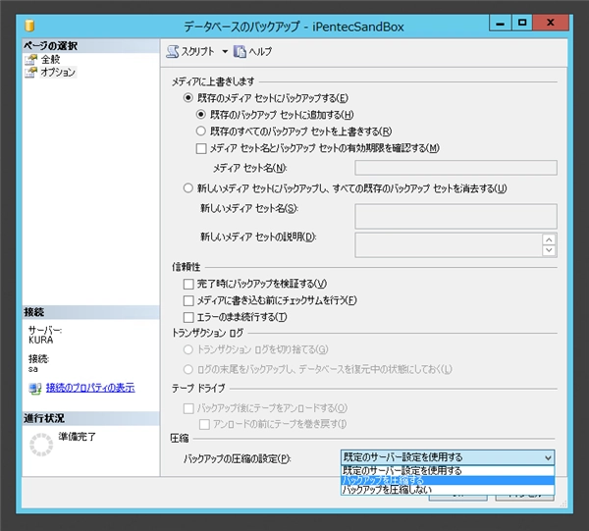Choose 既存のすべてのバックアップ セットを上書きする option

click(x=201, y=132)
